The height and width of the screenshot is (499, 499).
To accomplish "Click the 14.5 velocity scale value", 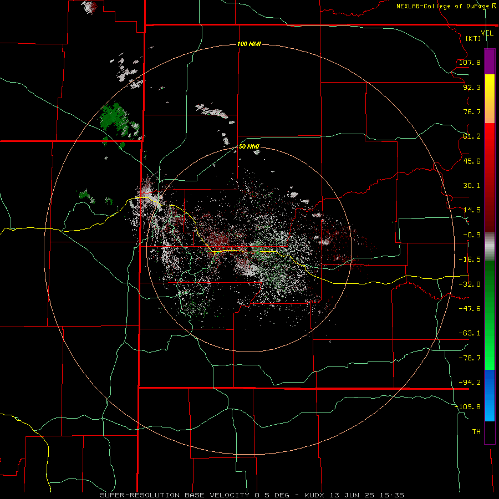I will [472, 210].
